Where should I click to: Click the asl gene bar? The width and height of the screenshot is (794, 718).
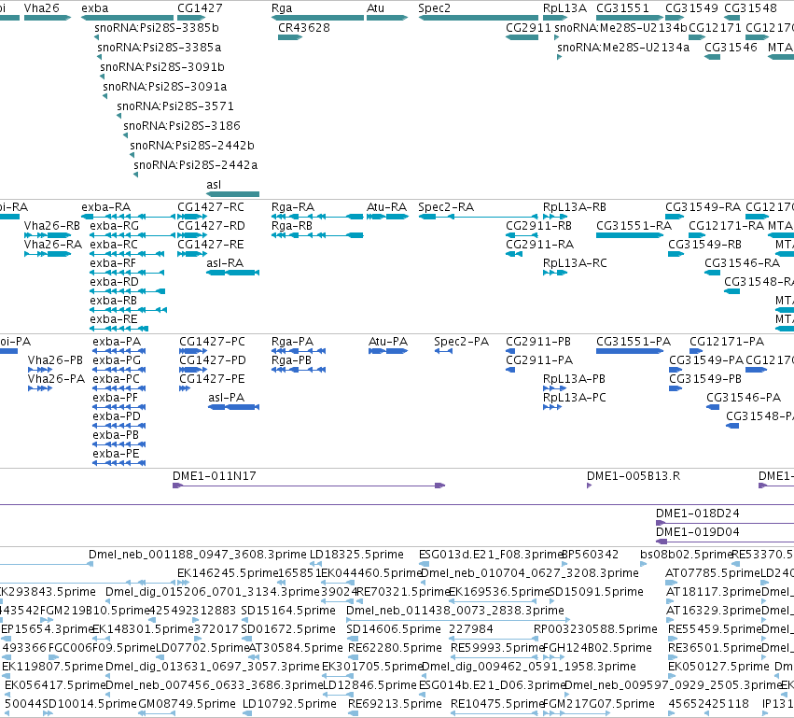[x=233, y=194]
